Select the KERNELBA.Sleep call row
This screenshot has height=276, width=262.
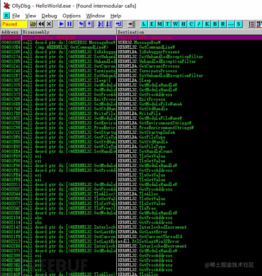tap(131, 80)
